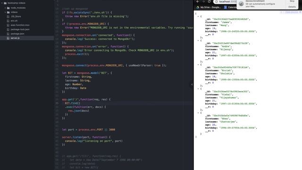Click the BIT.find() code line
This screenshot has width=302, height=170.
click(72, 103)
